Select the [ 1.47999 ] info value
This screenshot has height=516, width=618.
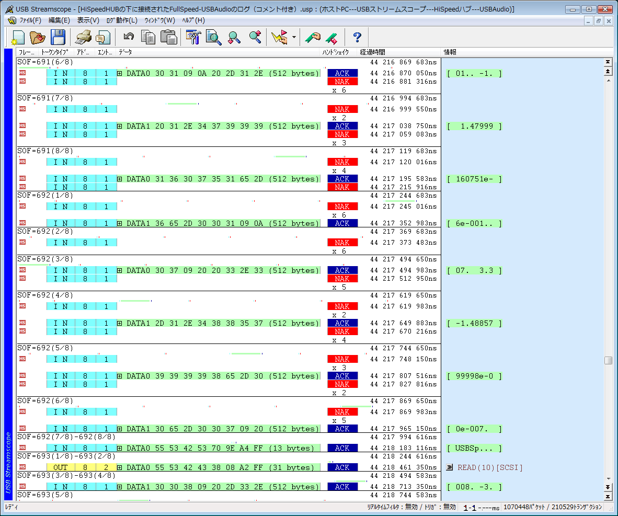pyautogui.click(x=475, y=126)
